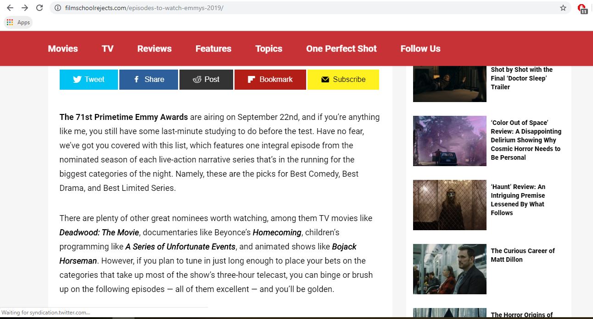Open The 71st Primetime Emmy Awards link
Image resolution: width=593 pixels, height=319 pixels.
coord(123,117)
